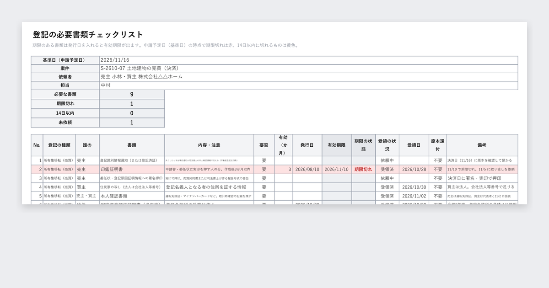Click received date 2026/10/28

point(414,169)
